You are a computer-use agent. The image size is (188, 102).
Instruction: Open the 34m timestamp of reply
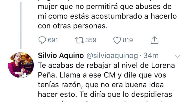[x=151, y=56]
